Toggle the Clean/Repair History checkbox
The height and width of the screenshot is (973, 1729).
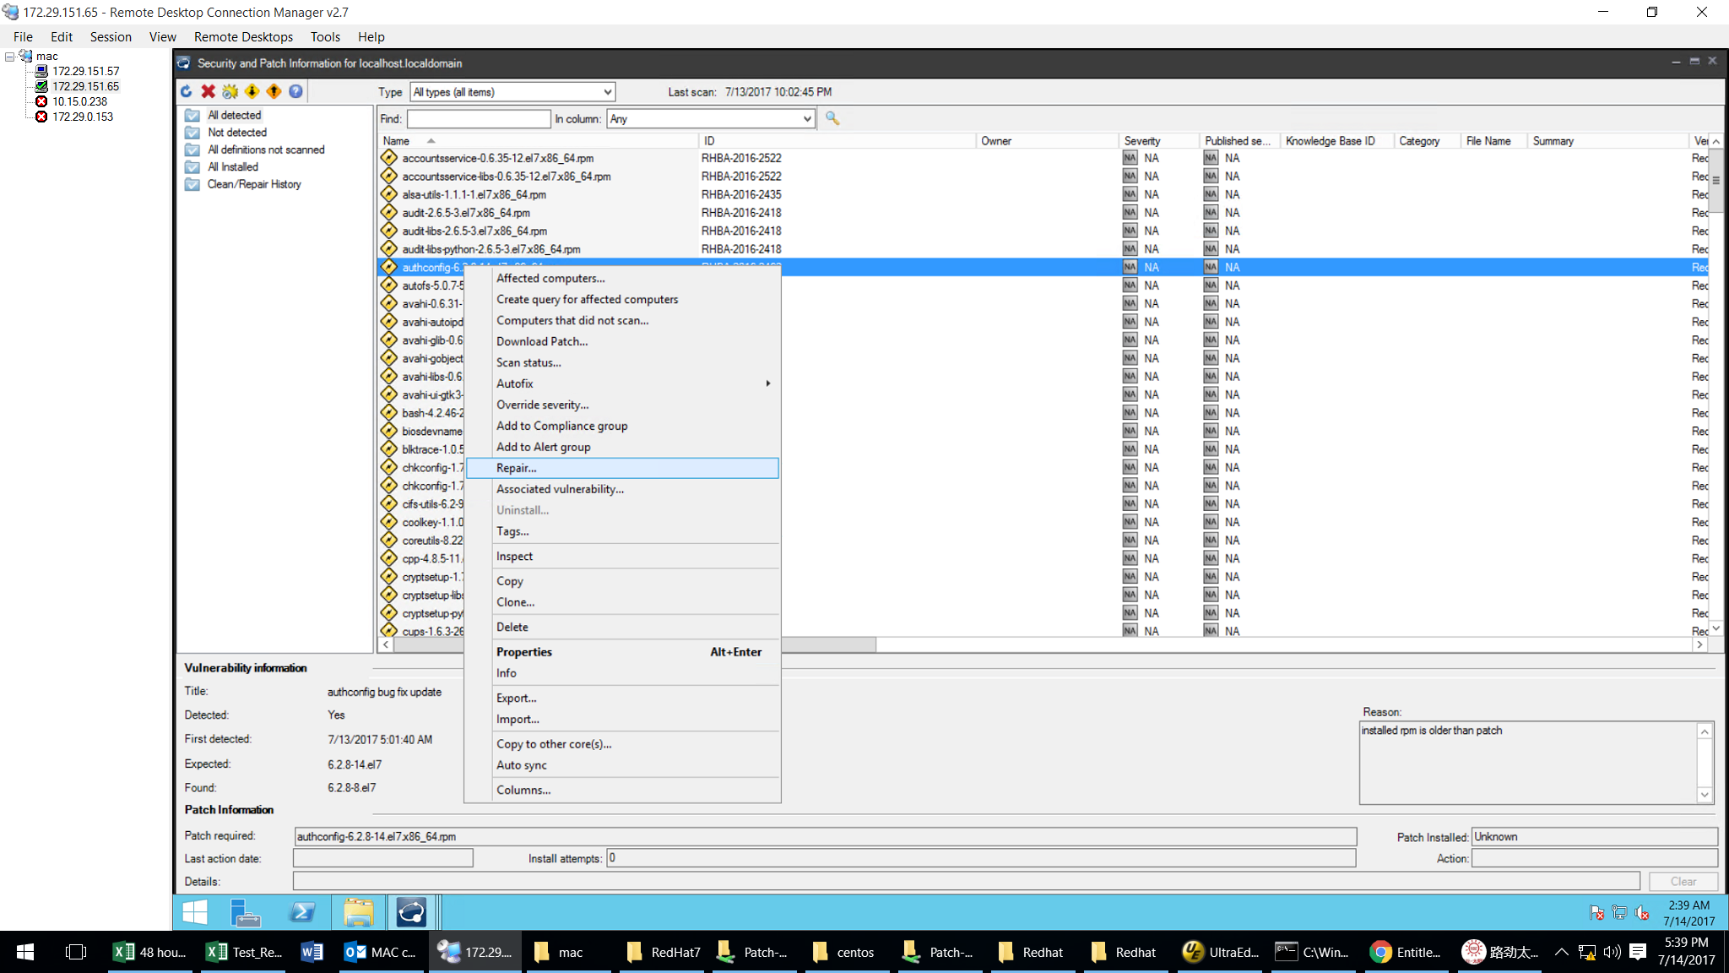pos(192,184)
